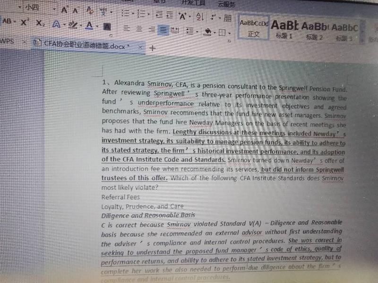This screenshot has width=378, height=283.
Task: Switch to the WPS home tab
Action: coord(7,41)
